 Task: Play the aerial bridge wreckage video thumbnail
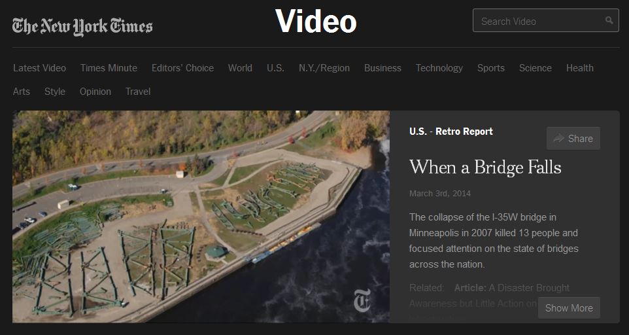[201, 217]
